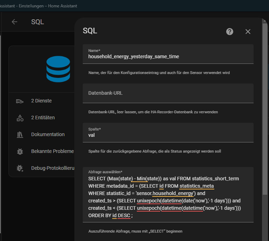Click the bug-play icon for Debug-Protokollierung
Image resolution: width=269 pixels, height=241 pixels.
click(20, 168)
